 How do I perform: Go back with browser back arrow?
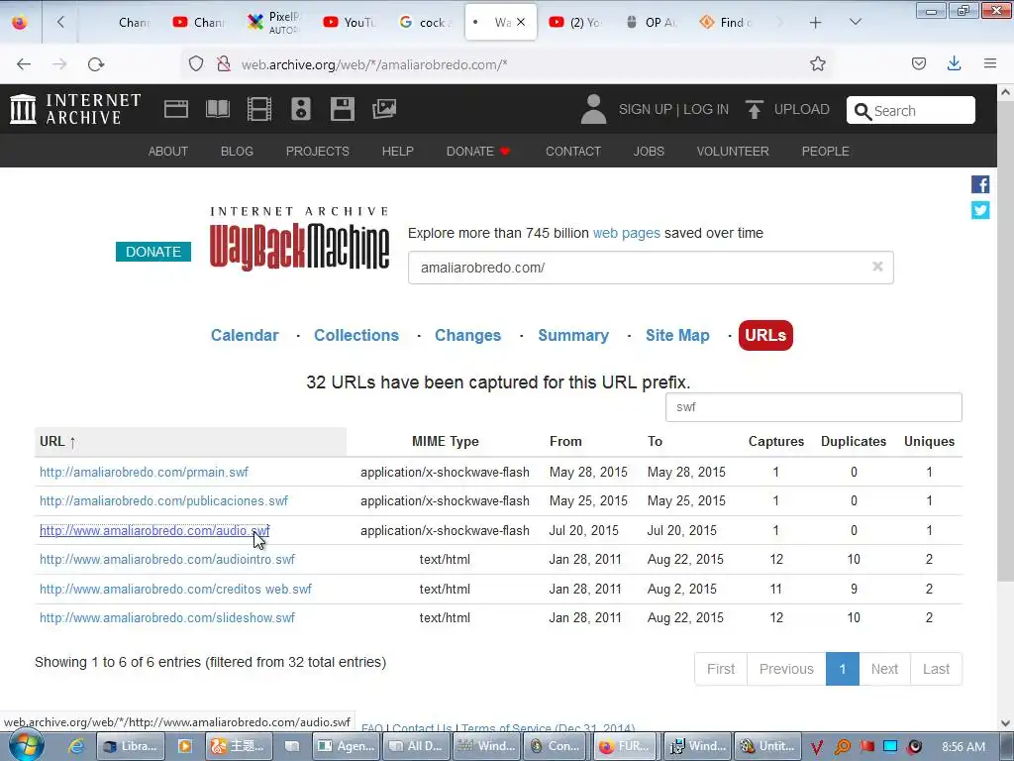point(24,64)
